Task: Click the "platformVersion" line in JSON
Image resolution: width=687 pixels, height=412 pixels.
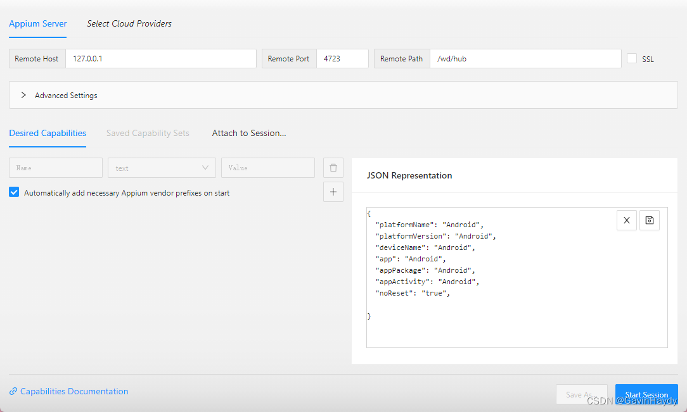Action: [x=435, y=236]
